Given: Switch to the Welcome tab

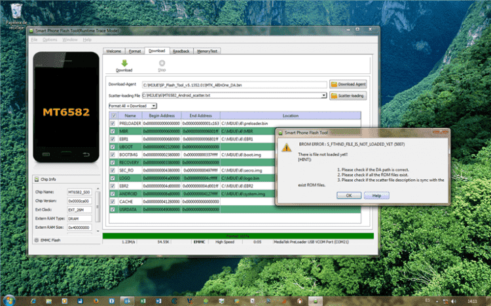Looking at the screenshot, I should pyautogui.click(x=113, y=51).
